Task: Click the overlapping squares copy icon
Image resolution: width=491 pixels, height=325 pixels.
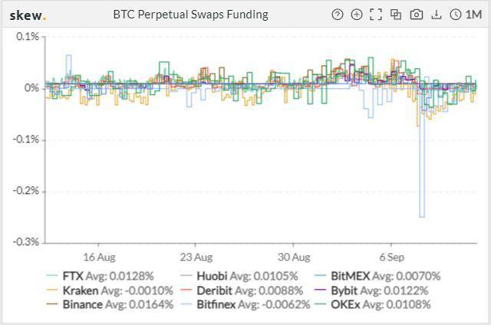Action: 396,15
